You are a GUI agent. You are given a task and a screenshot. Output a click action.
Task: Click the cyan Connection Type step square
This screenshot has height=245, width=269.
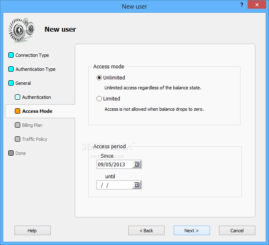click(x=11, y=55)
